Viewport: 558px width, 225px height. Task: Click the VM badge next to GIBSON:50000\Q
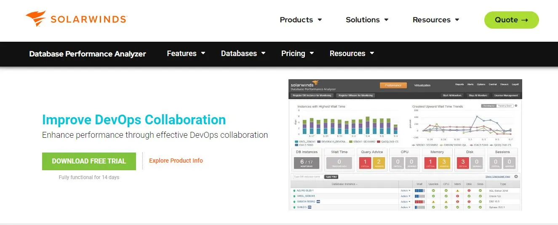click(318, 201)
